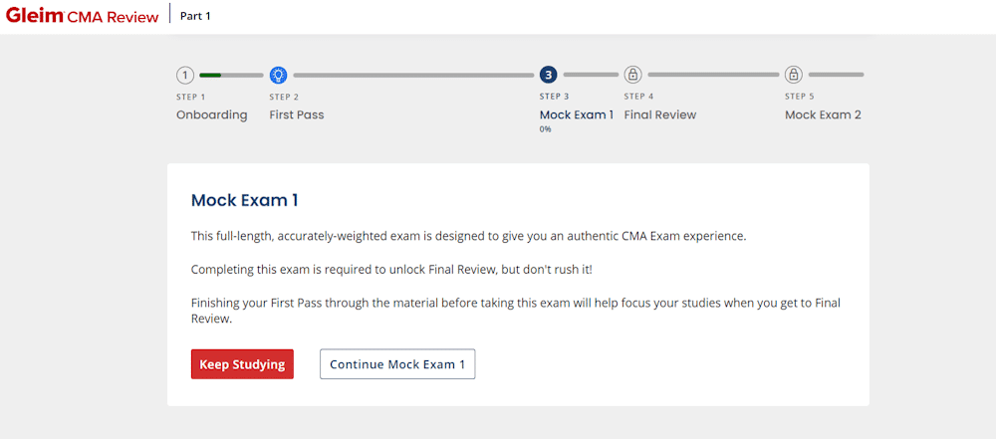Click the Mock Exam 1 progress bar
This screenshot has height=439, width=996.
(x=591, y=75)
